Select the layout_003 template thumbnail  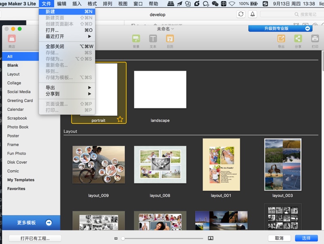pyautogui.click(x=283, y=165)
